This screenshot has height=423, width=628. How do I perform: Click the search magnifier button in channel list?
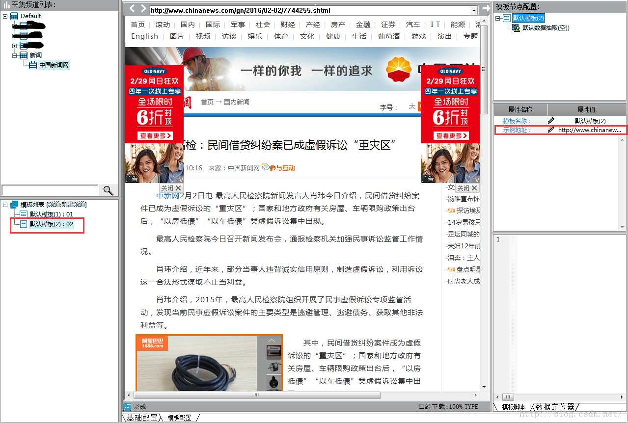pos(108,190)
